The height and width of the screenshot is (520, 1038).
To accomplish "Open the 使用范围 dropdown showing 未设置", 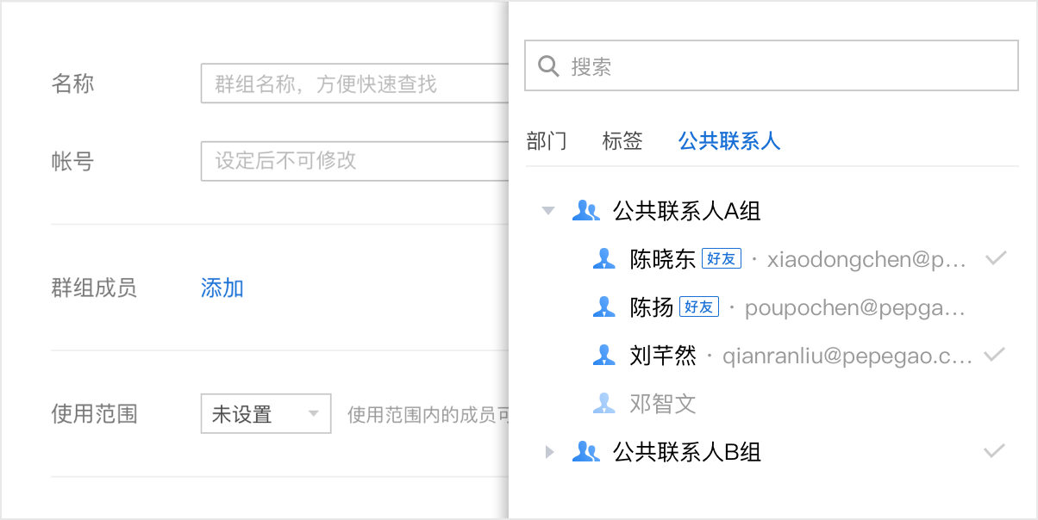I will (x=264, y=413).
